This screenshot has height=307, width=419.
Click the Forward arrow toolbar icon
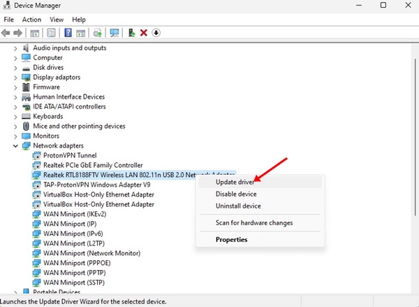coord(17,33)
